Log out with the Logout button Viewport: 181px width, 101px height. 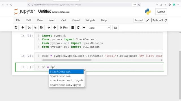point(161,12)
